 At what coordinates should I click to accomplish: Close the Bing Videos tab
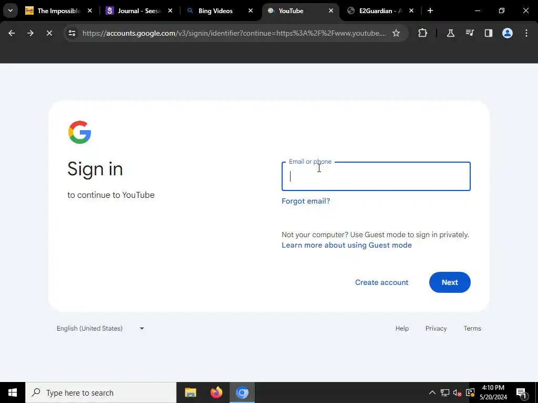251,10
